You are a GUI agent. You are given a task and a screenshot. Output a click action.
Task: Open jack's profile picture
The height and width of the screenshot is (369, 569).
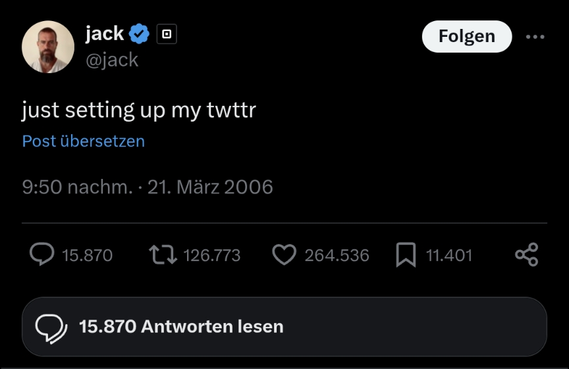pos(48,47)
